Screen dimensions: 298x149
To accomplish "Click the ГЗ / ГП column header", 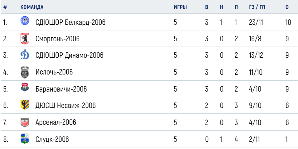I will pyautogui.click(x=257, y=7).
